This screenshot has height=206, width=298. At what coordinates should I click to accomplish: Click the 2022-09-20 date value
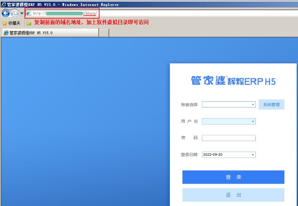point(213,155)
